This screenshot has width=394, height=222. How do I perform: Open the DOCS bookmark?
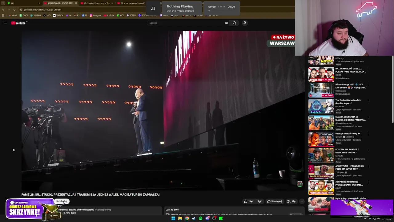24,15
